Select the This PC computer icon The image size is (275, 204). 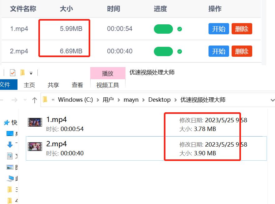tap(9, 178)
